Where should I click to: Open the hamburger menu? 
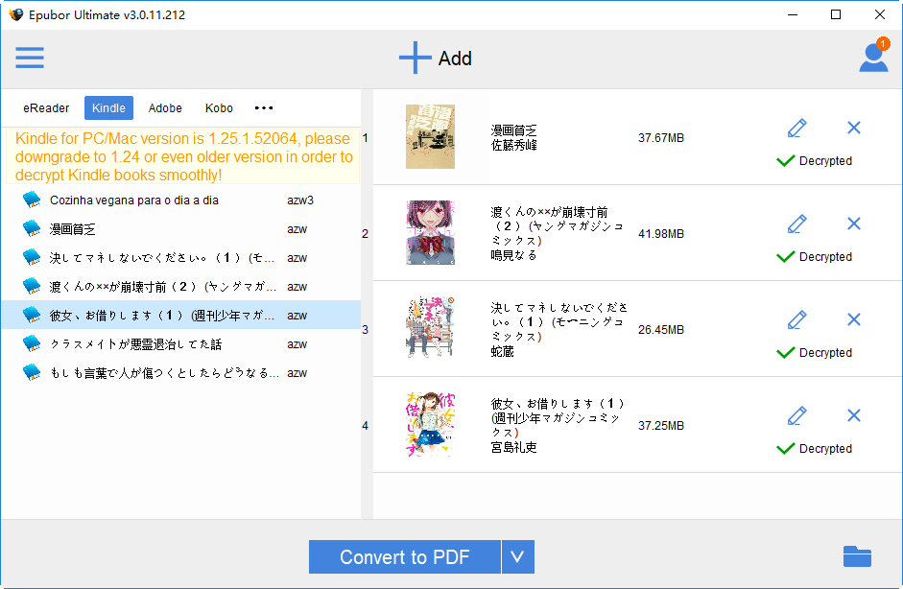pyautogui.click(x=29, y=58)
